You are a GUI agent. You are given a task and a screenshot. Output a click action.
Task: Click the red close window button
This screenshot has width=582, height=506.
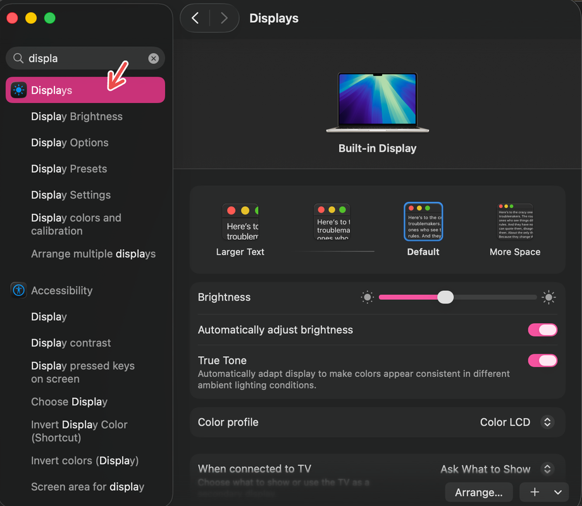point(12,18)
